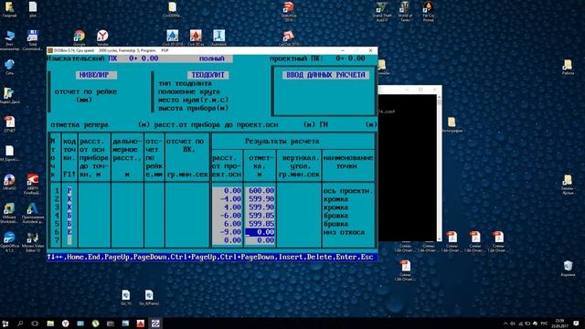The width and height of the screenshot is (585, 329).
Task: Open Task View in taskbar
Action: [35, 324]
